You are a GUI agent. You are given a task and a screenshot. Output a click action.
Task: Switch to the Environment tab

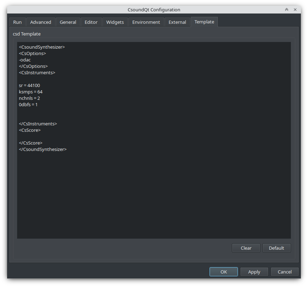click(146, 22)
